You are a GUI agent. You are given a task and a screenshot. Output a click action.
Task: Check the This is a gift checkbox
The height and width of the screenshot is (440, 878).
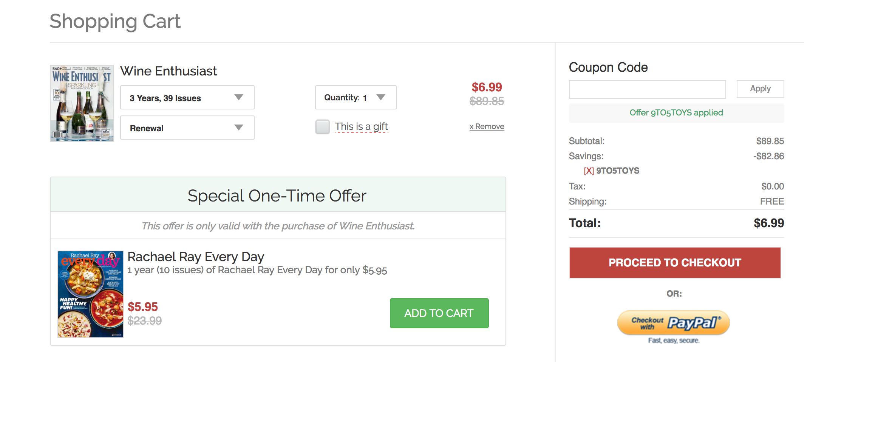pos(323,127)
